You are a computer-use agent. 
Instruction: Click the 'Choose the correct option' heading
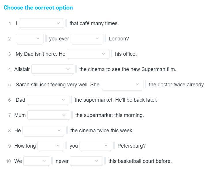pos(38,8)
